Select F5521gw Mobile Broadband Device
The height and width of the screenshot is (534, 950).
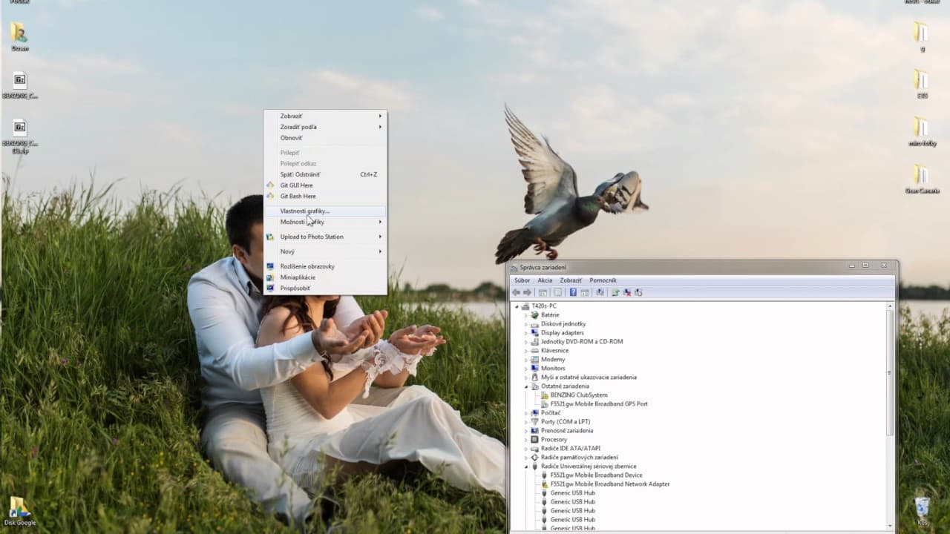[x=597, y=475]
